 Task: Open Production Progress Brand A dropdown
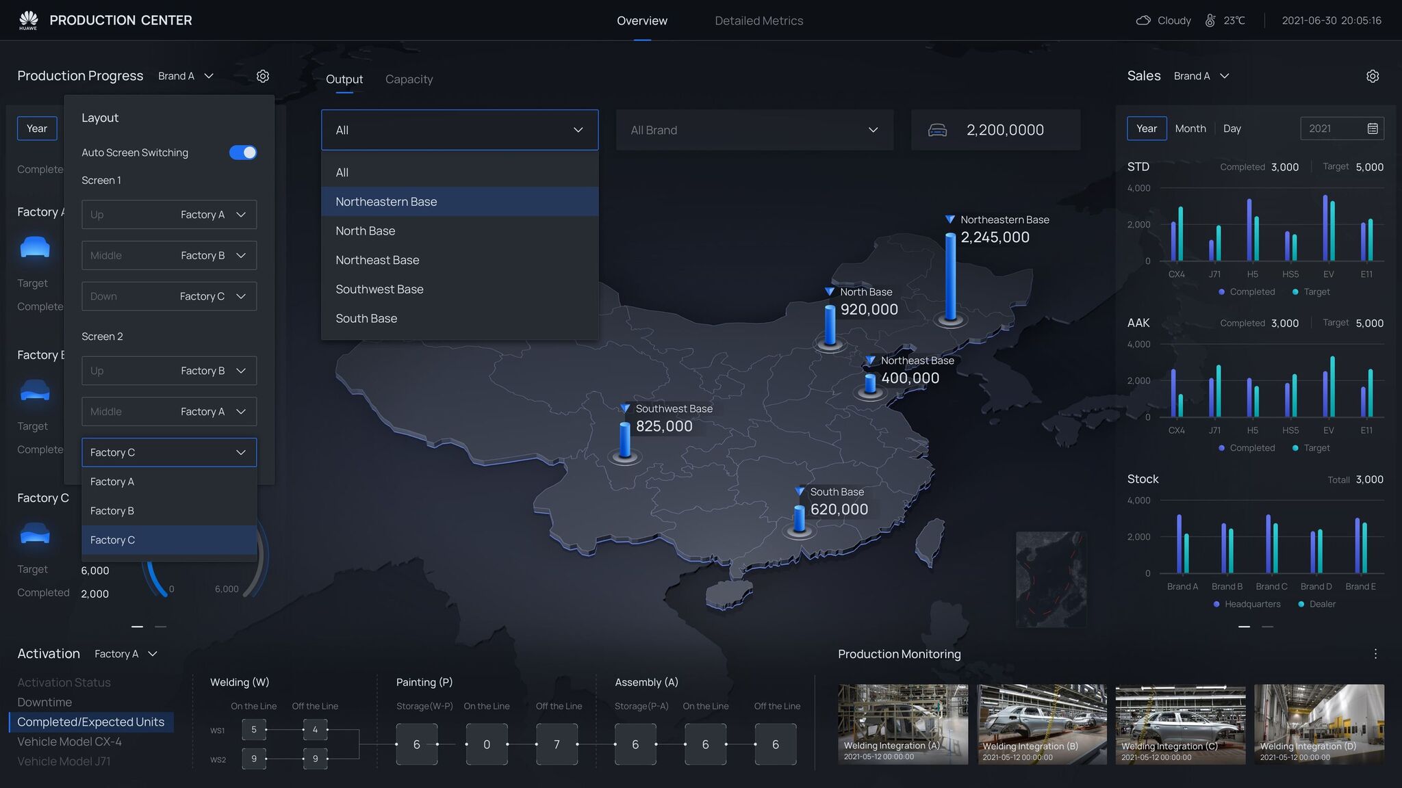click(x=186, y=76)
